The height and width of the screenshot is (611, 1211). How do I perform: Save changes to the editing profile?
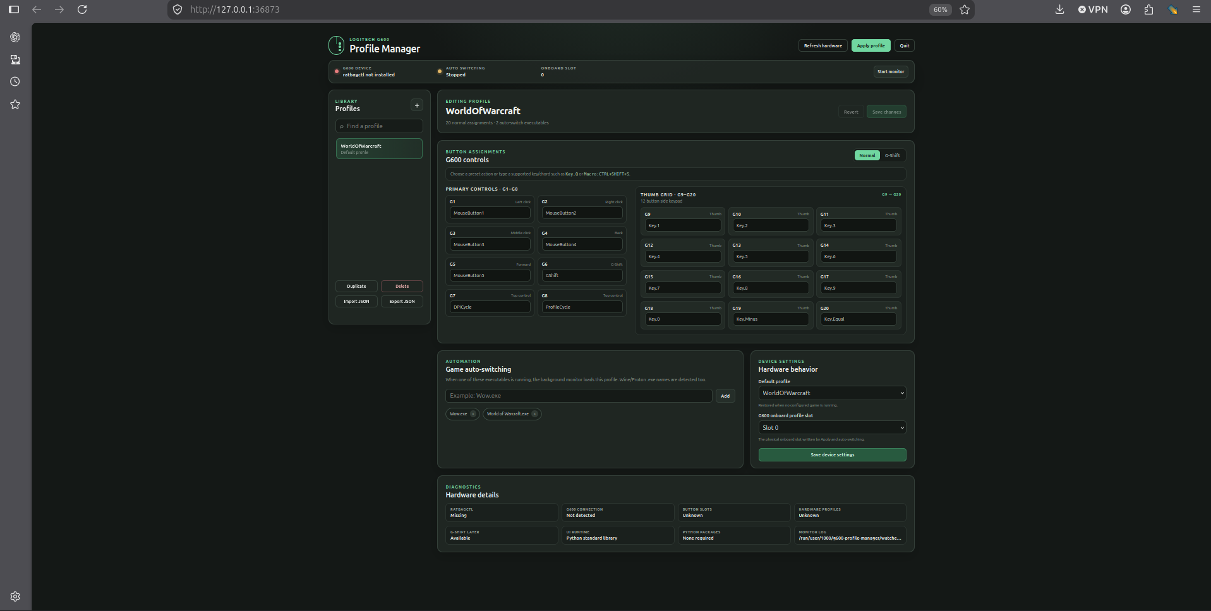[x=887, y=112]
